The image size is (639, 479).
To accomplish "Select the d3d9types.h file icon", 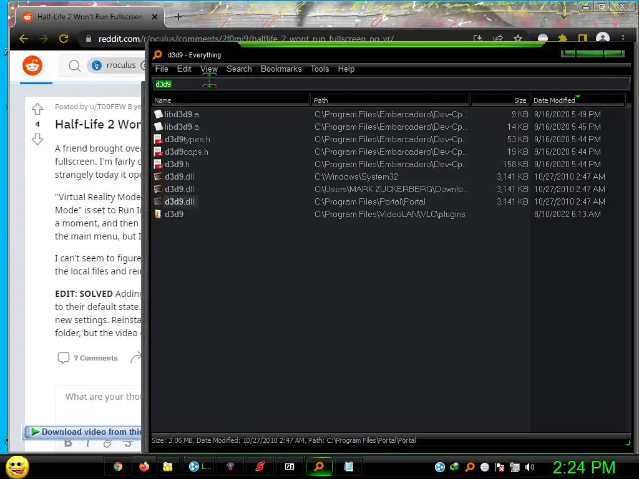I will click(x=158, y=139).
